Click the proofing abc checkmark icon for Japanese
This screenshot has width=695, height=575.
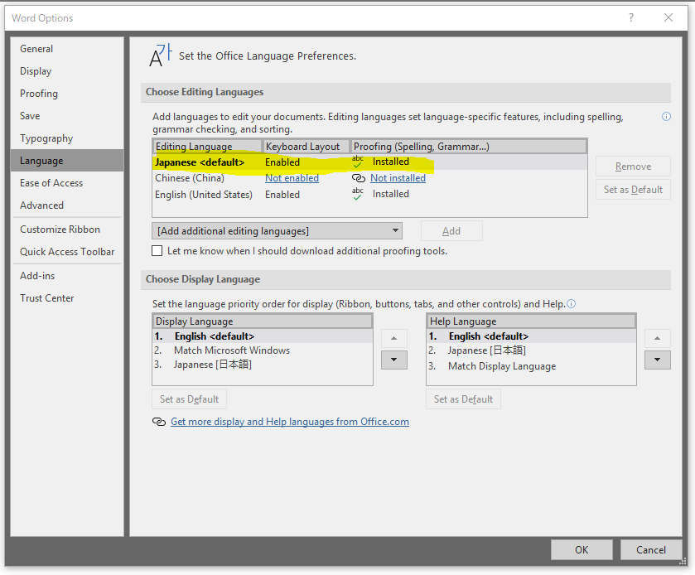coord(358,162)
